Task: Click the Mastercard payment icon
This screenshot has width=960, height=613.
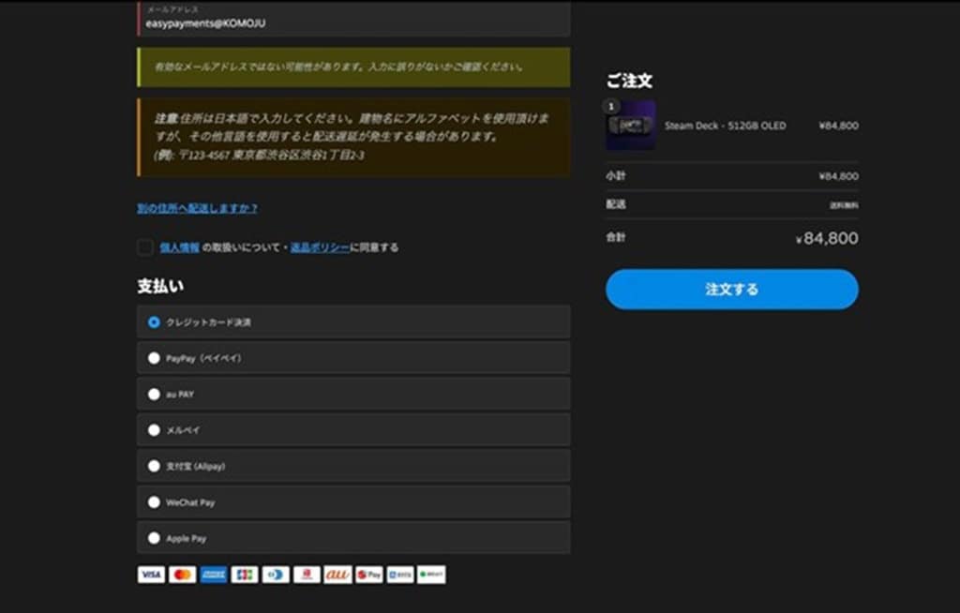Action: (182, 575)
